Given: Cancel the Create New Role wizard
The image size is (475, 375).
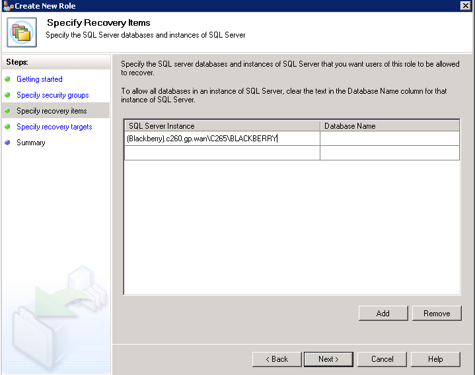Looking at the screenshot, I should tap(382, 359).
